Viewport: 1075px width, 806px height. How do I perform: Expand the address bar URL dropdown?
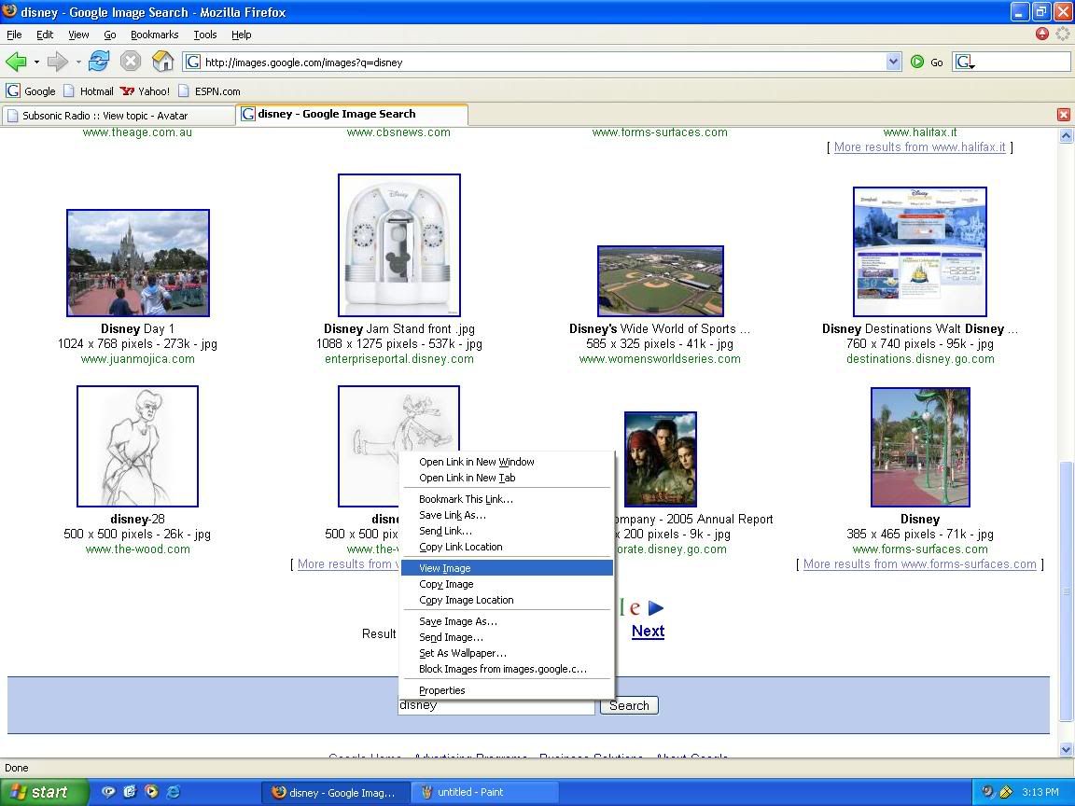pyautogui.click(x=893, y=62)
